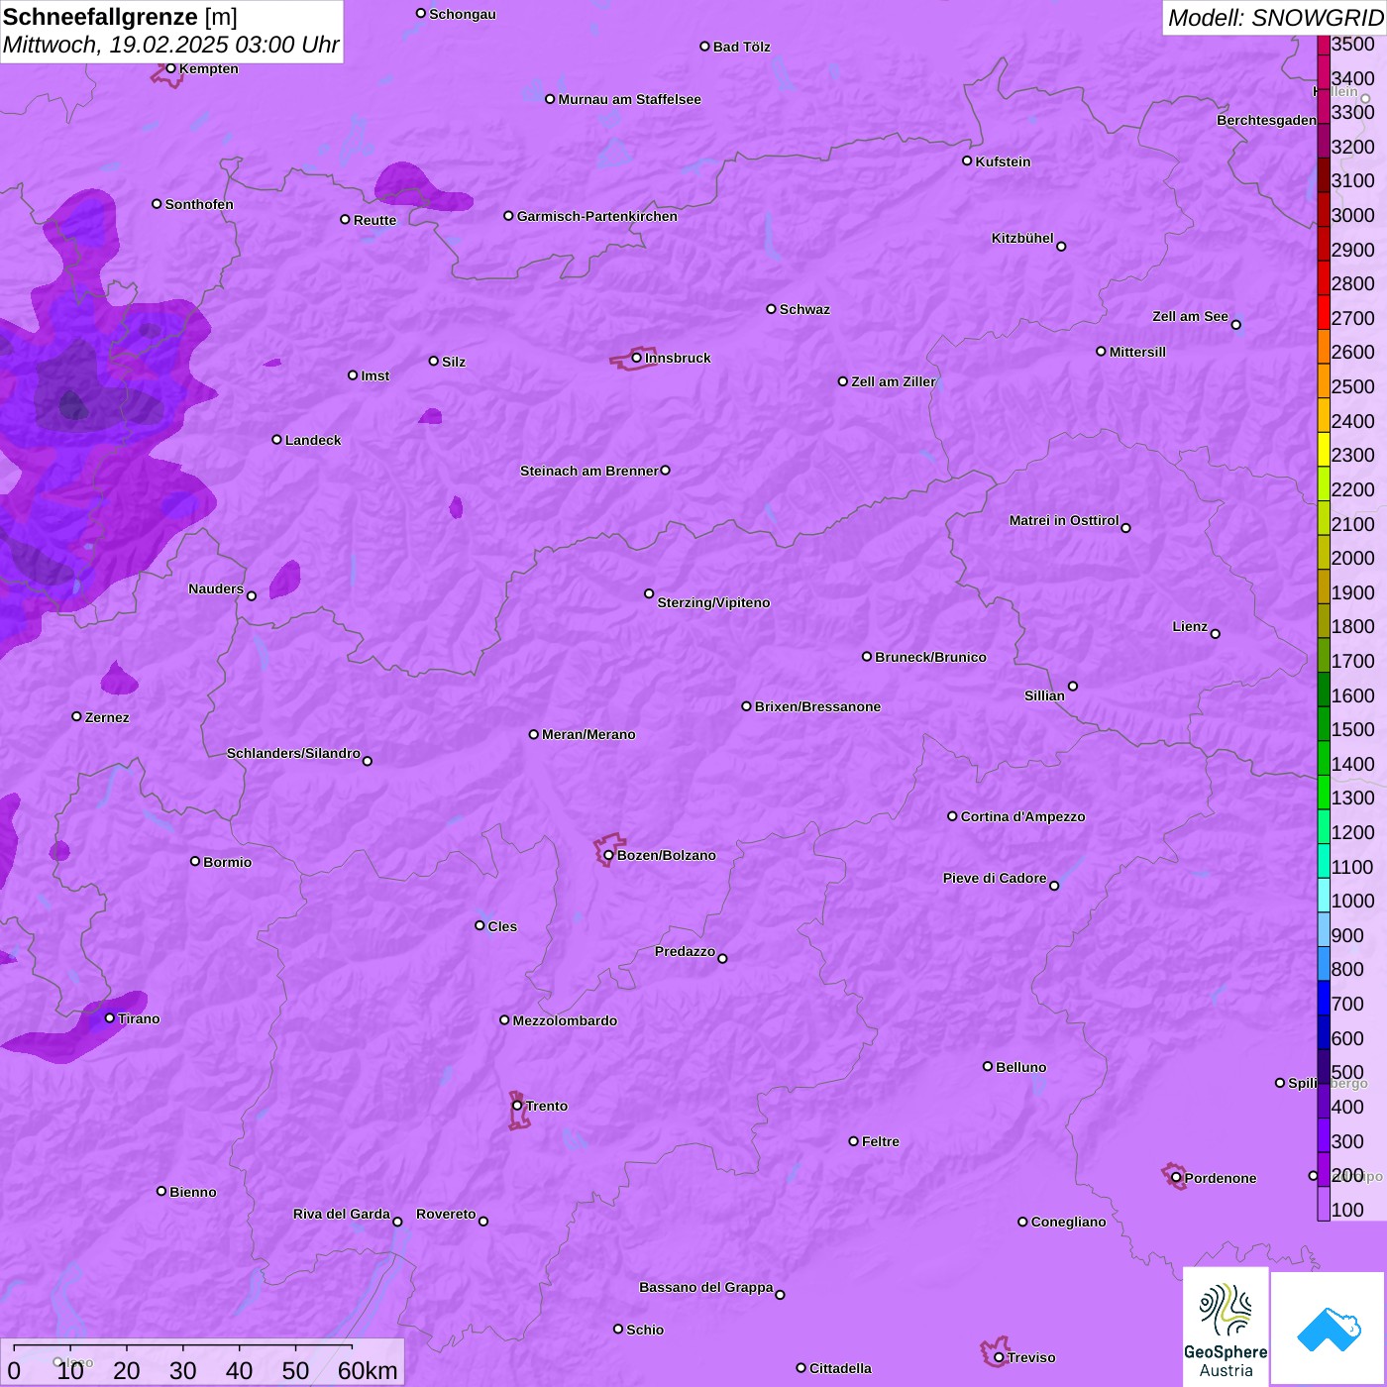The image size is (1387, 1387).
Task: Select the Schio marker circle
Action: 618,1330
